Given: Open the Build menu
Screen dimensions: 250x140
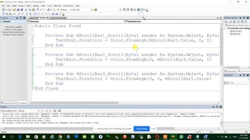Looking at the screenshot, I should (x=29, y=6).
